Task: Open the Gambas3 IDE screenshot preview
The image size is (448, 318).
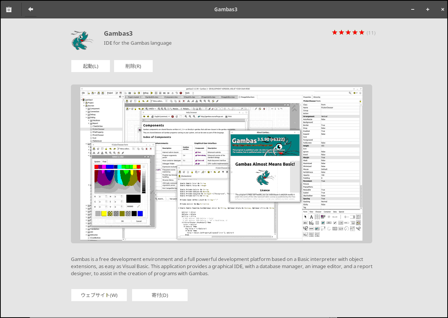Action: [221, 164]
